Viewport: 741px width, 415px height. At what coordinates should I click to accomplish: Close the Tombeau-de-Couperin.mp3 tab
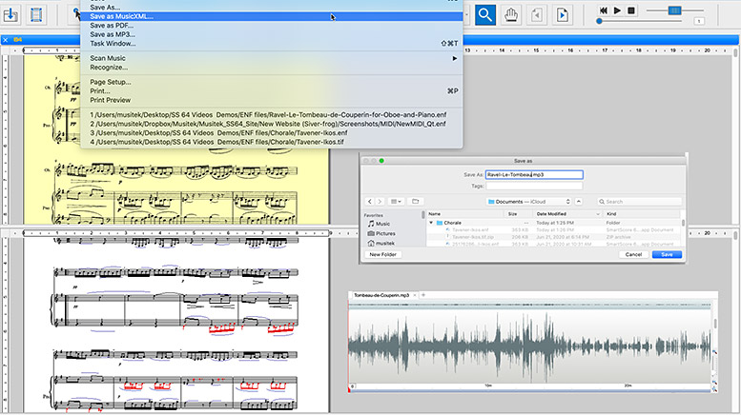pyautogui.click(x=415, y=295)
